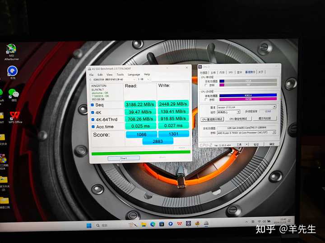Open the KINGSTON drive selection dropdown
Screen dimensions: 325x243
(112, 79)
